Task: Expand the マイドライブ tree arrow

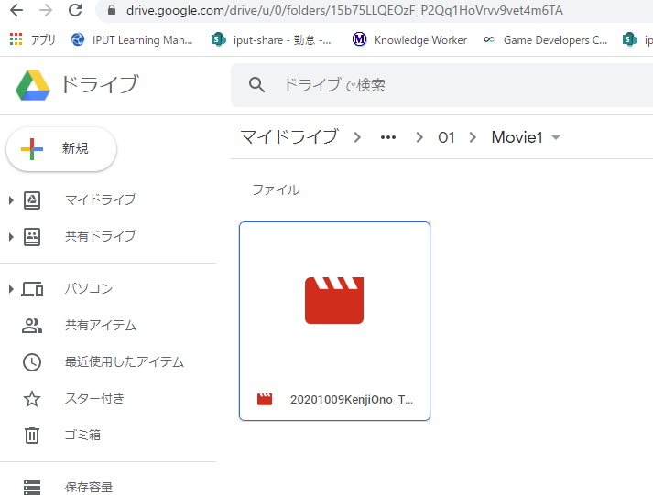Action: tap(11, 200)
